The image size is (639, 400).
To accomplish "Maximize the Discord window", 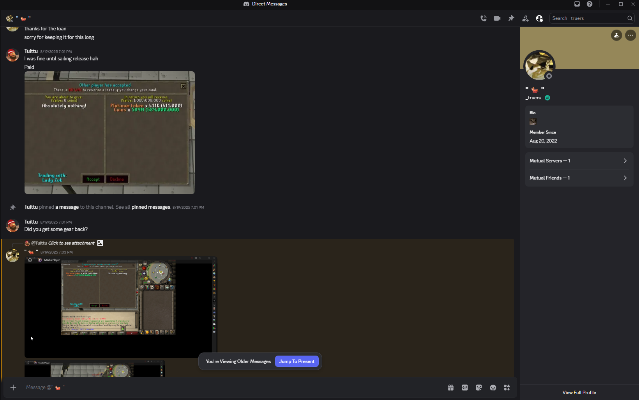I will pyautogui.click(x=621, y=4).
